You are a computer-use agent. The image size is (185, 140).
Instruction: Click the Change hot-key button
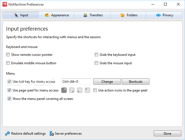click(x=107, y=82)
